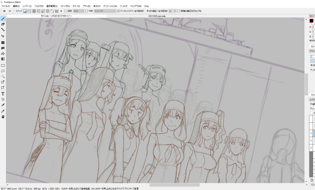315x190 pixels.
Task: Enable parallel snap
Action: click(x=30, y=11)
